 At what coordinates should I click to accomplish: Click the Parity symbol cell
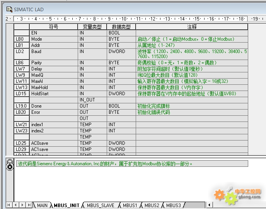[x=53, y=63]
